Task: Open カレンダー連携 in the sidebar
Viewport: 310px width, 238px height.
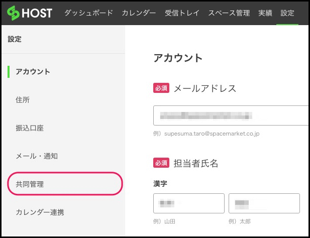Action: tap(40, 212)
